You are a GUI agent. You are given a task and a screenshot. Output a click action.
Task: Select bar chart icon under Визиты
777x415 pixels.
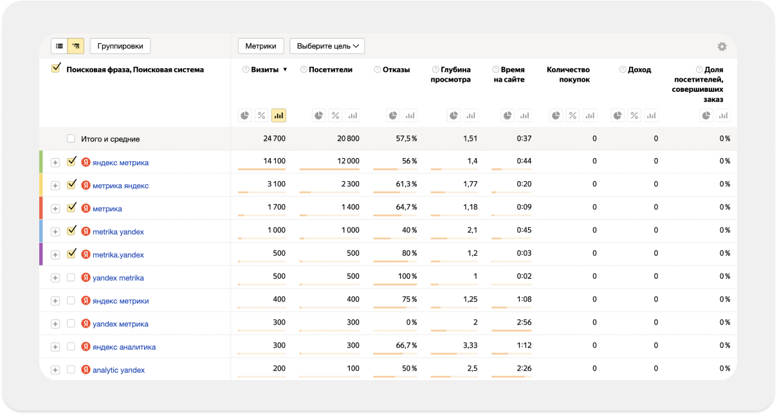click(279, 116)
